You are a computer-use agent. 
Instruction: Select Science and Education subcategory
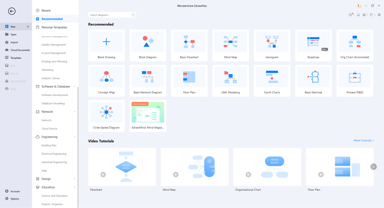pyautogui.click(x=55, y=196)
